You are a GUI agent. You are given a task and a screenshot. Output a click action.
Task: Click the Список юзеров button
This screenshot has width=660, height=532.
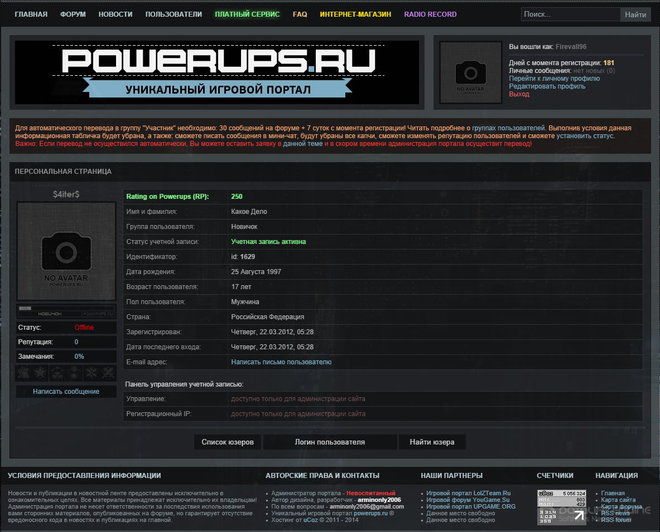[x=227, y=442]
